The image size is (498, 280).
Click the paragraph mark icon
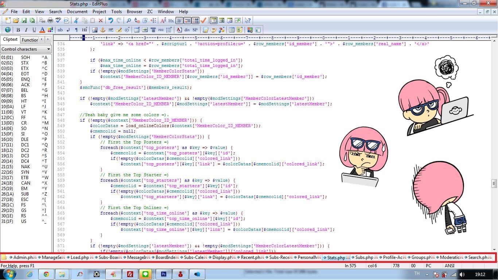(x=76, y=30)
